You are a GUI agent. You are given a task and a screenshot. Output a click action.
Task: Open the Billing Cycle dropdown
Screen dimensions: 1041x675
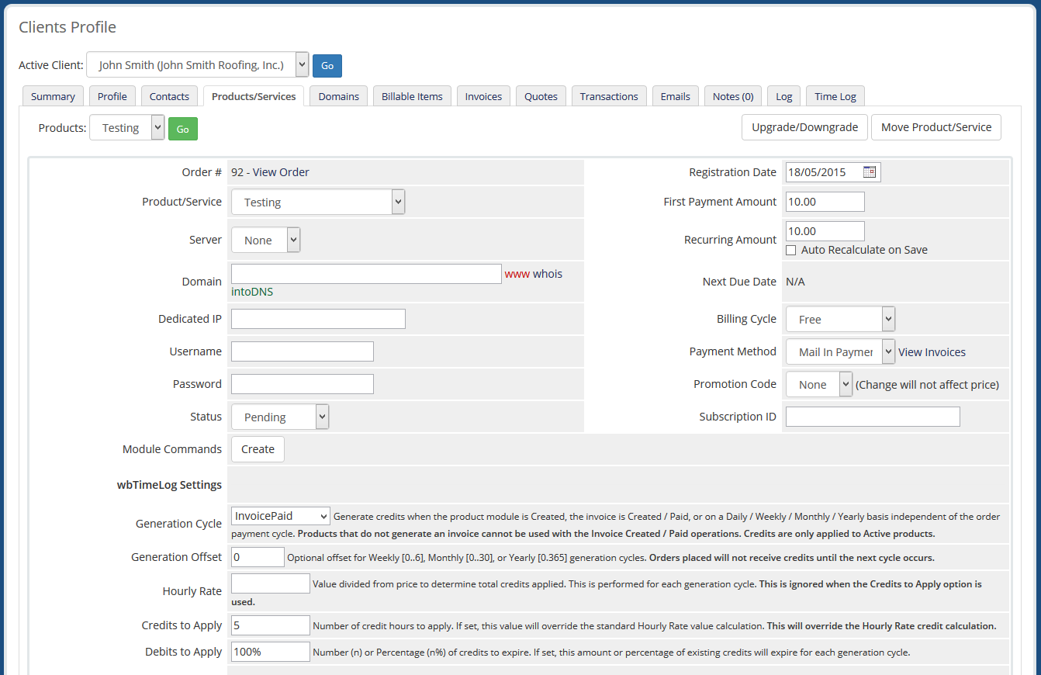(840, 318)
